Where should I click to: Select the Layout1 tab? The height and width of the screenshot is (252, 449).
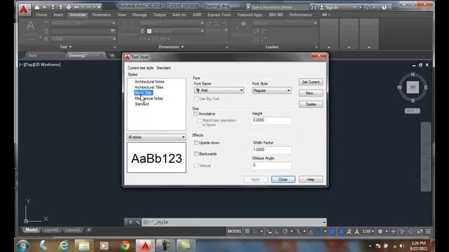[x=51, y=230]
